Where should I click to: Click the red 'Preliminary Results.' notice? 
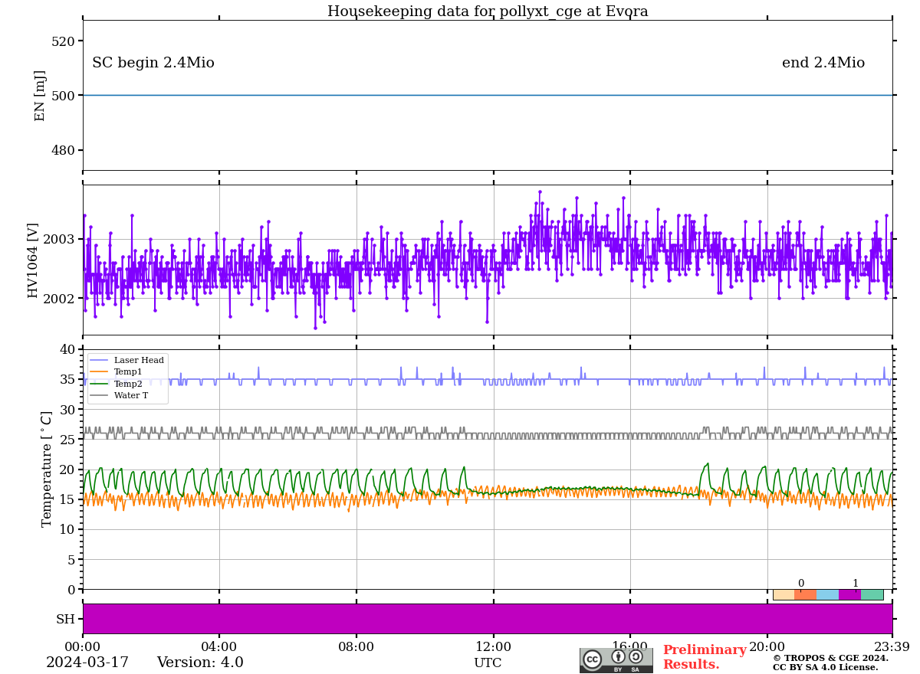[705, 657]
